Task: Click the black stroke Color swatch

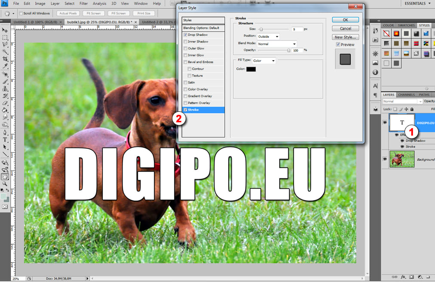Action: [x=251, y=69]
